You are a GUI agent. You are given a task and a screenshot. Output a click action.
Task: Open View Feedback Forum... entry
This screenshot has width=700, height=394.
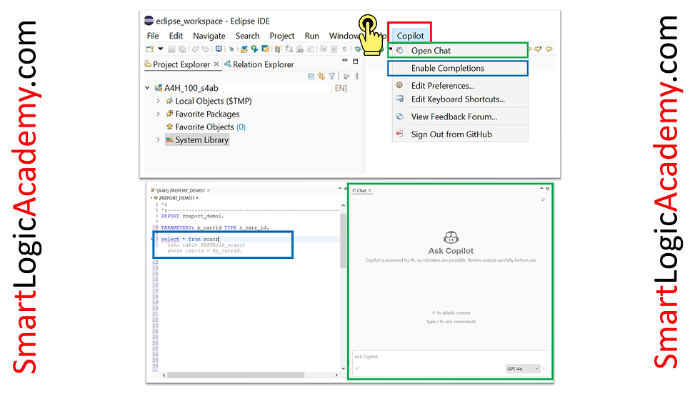[x=460, y=117]
